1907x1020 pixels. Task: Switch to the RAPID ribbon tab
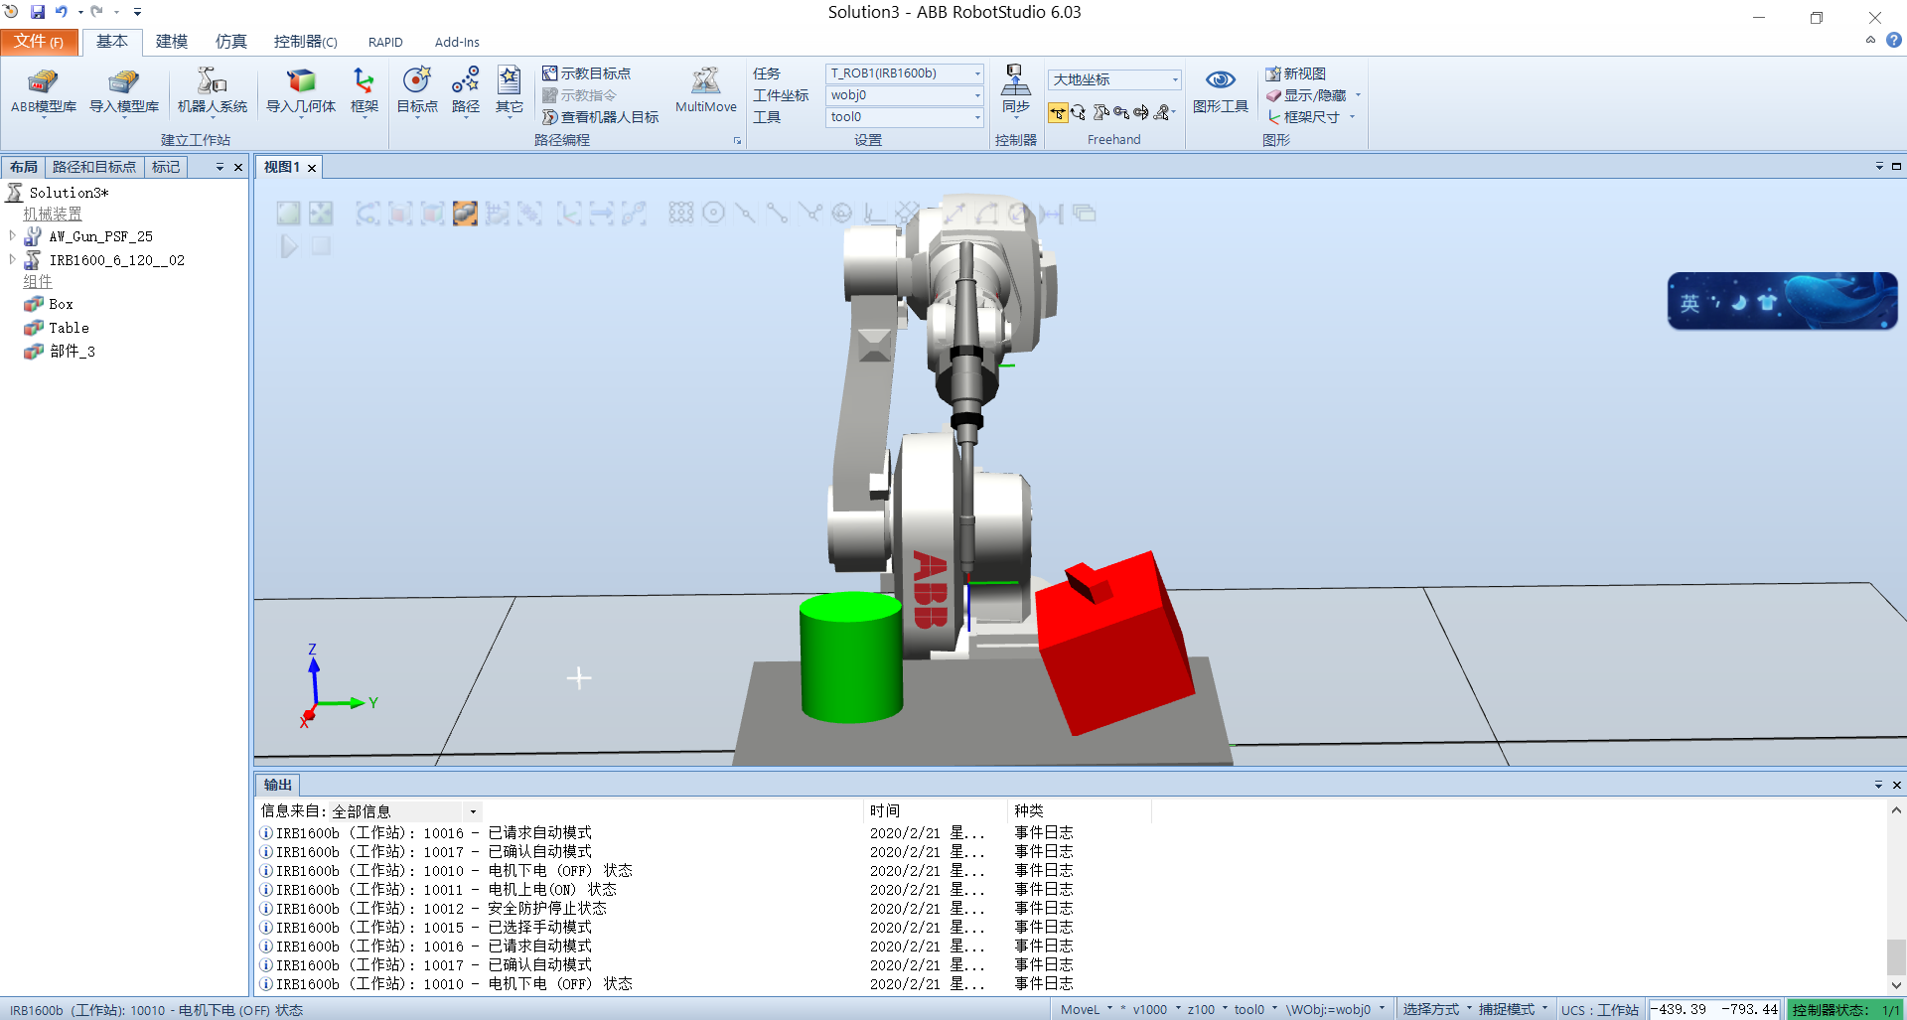pos(385,42)
